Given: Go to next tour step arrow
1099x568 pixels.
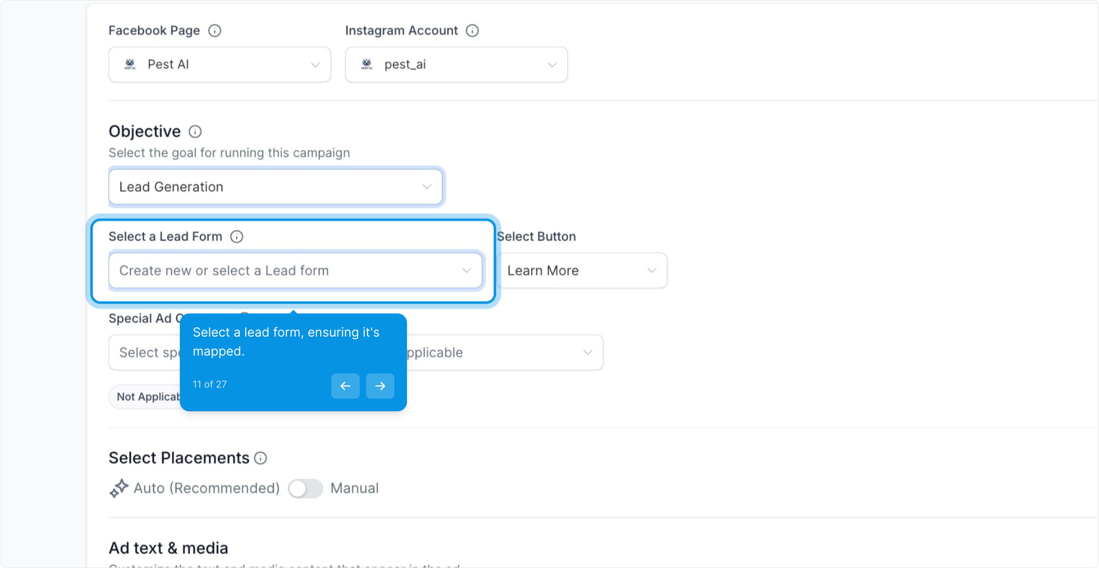Looking at the screenshot, I should (380, 386).
